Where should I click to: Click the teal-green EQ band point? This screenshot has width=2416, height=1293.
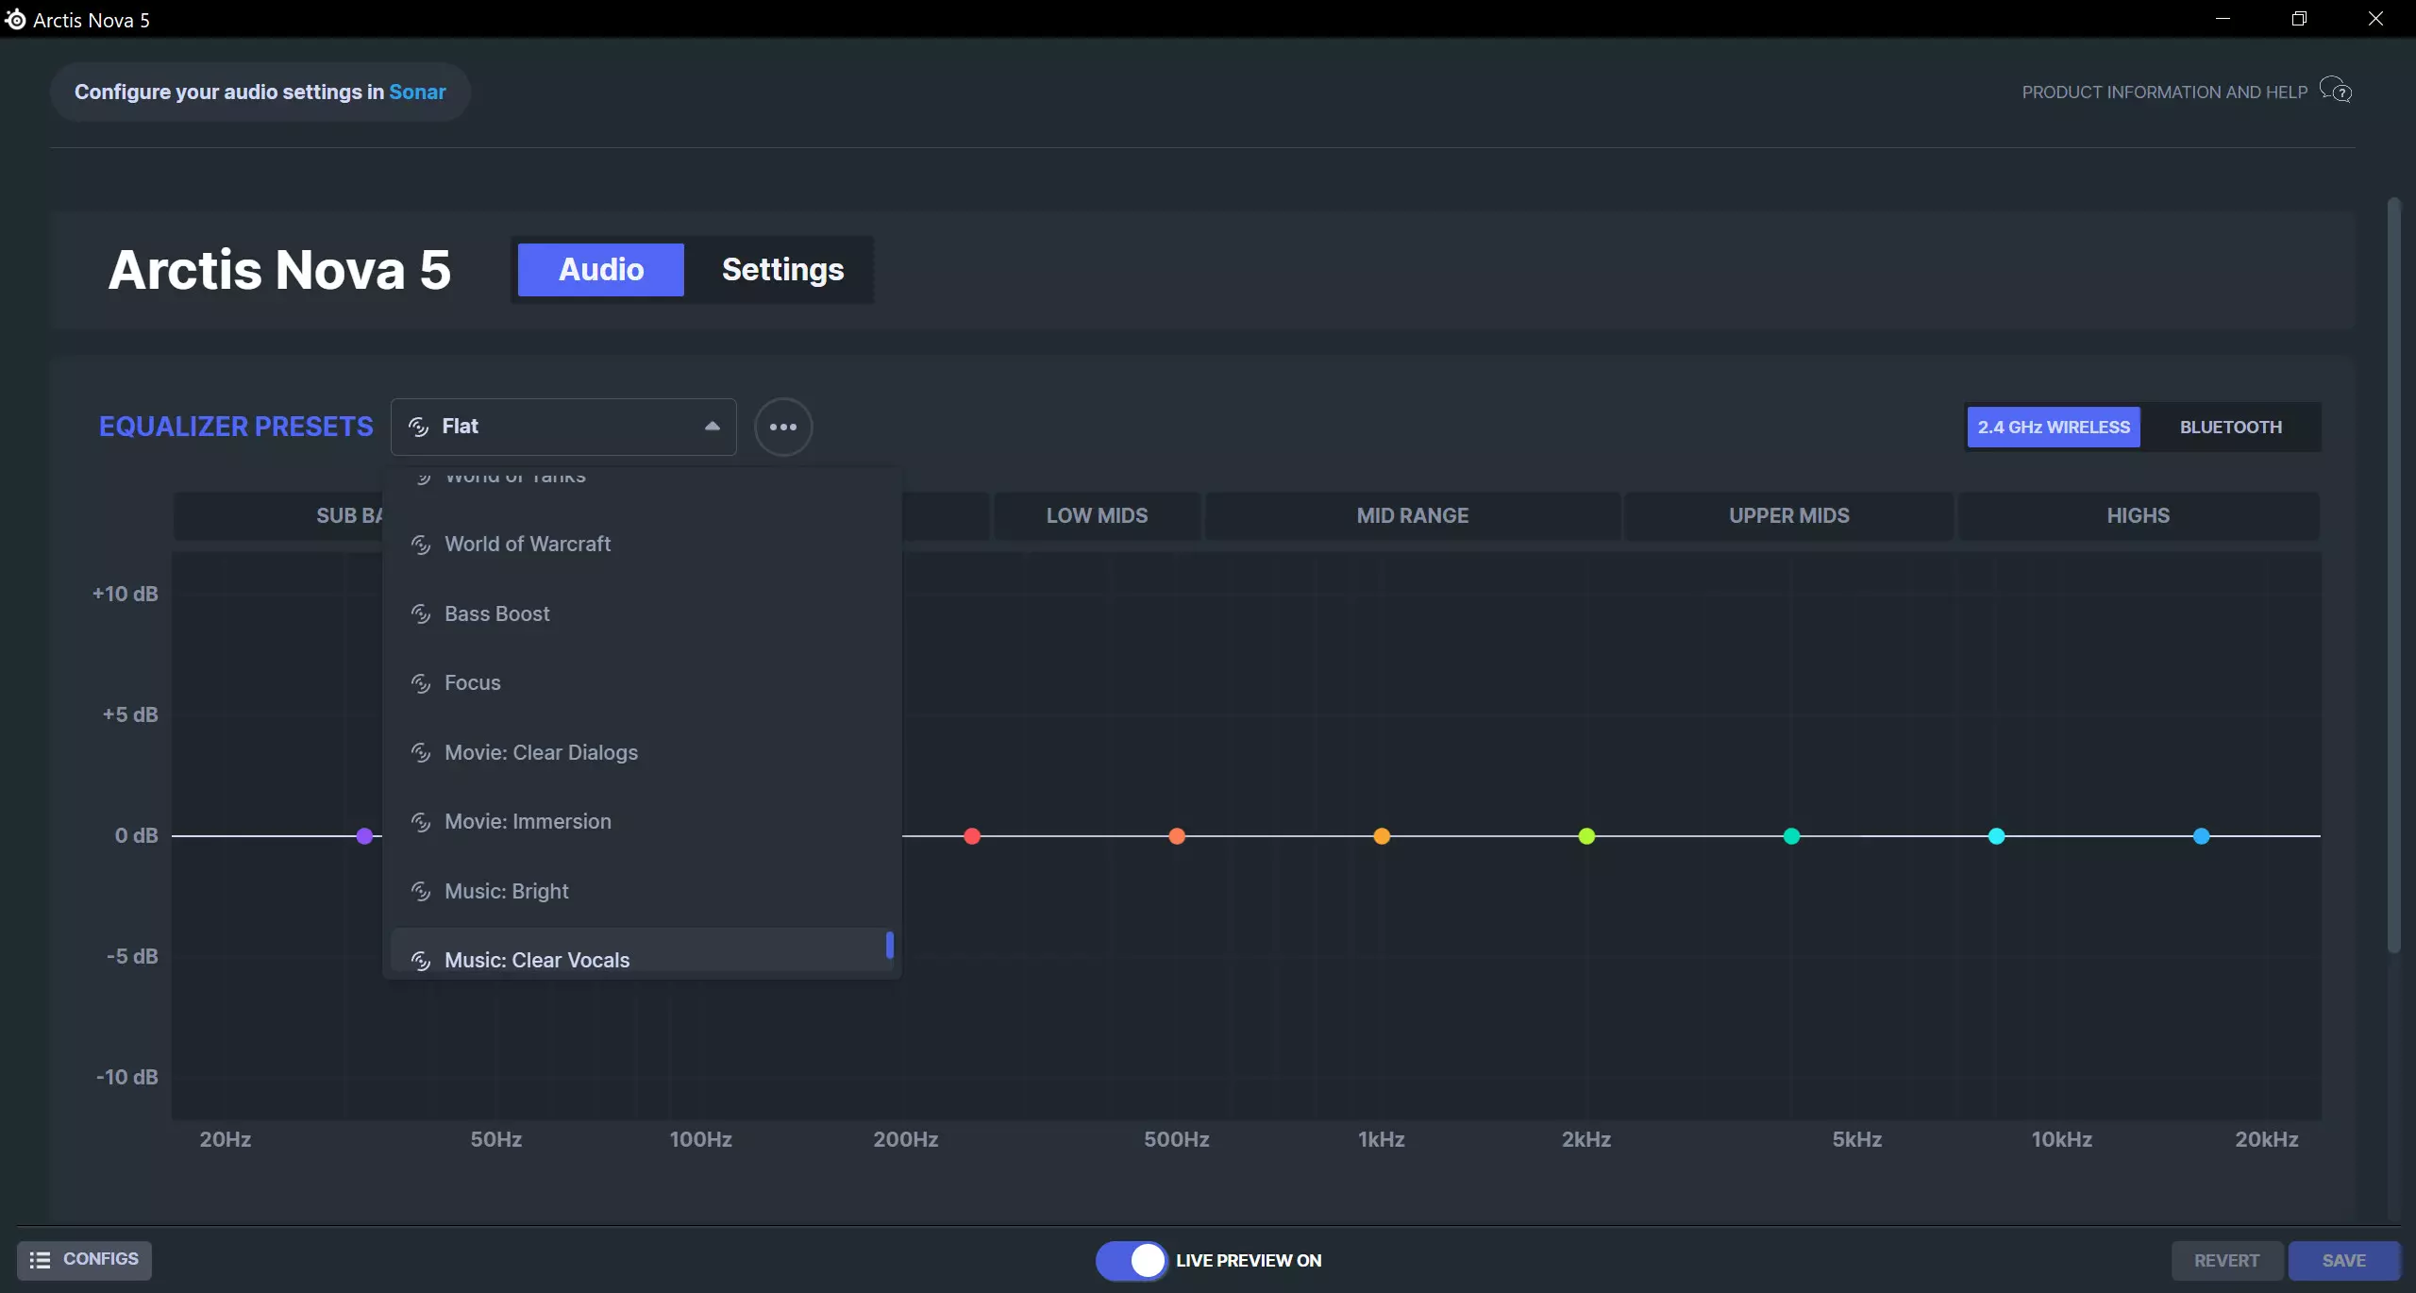1791,836
